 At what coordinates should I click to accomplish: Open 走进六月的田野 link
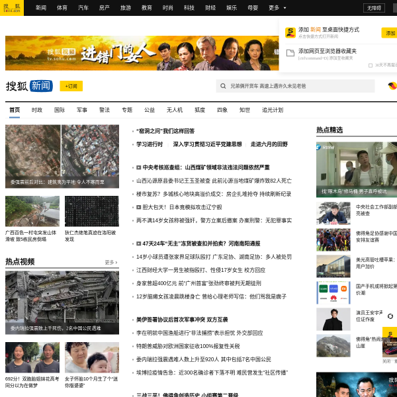(269, 144)
